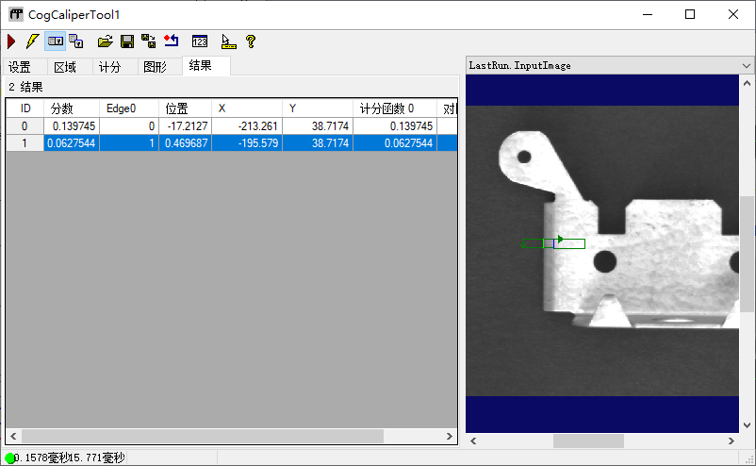
Task: Select result row with ID 0
Action: click(x=25, y=125)
